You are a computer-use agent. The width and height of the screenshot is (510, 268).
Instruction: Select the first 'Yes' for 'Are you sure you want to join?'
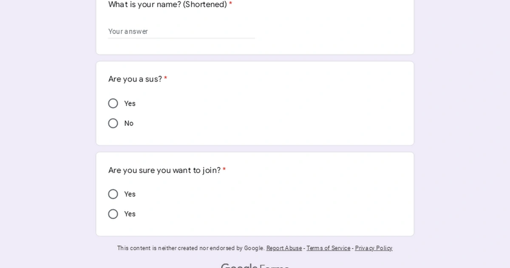pyautogui.click(x=113, y=194)
